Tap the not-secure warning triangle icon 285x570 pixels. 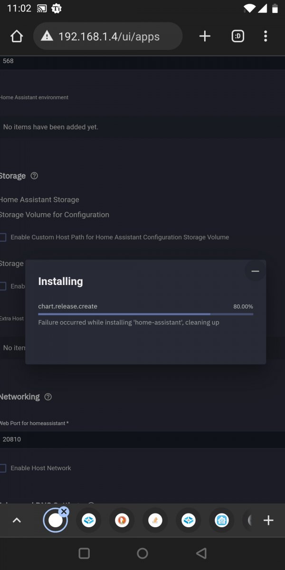(46, 36)
